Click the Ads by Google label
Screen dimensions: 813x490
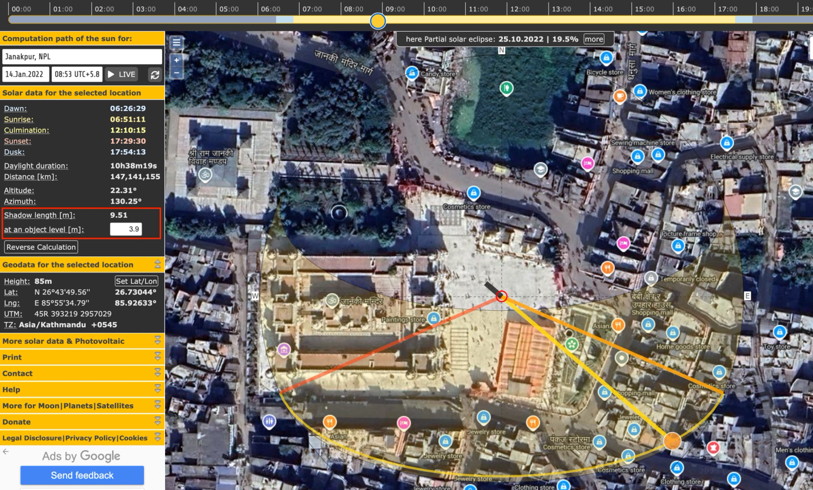(81, 456)
